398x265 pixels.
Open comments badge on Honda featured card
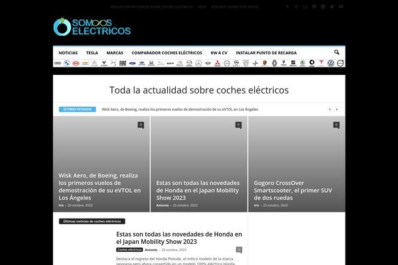238,125
